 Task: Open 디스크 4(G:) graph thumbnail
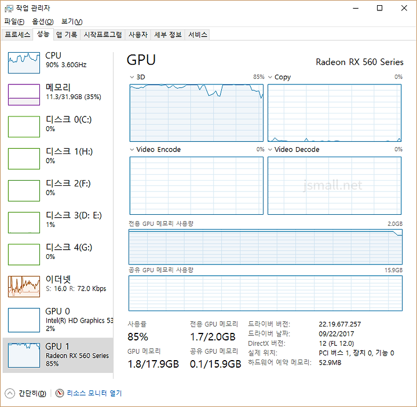(x=24, y=254)
